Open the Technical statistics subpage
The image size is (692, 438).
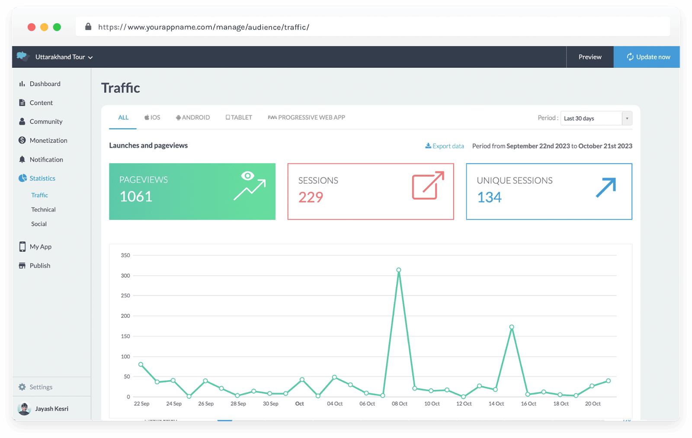point(43,209)
